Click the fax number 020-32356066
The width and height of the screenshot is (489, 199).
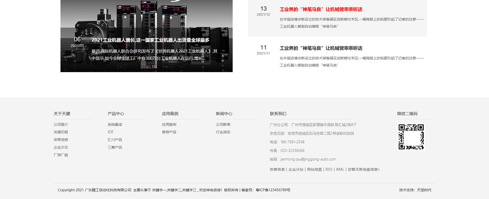(292, 151)
